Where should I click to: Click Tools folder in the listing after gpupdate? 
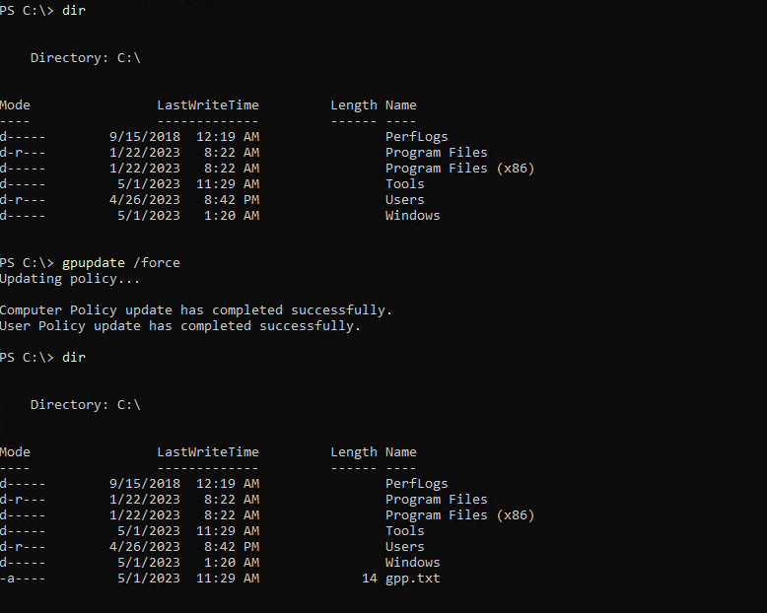point(404,531)
